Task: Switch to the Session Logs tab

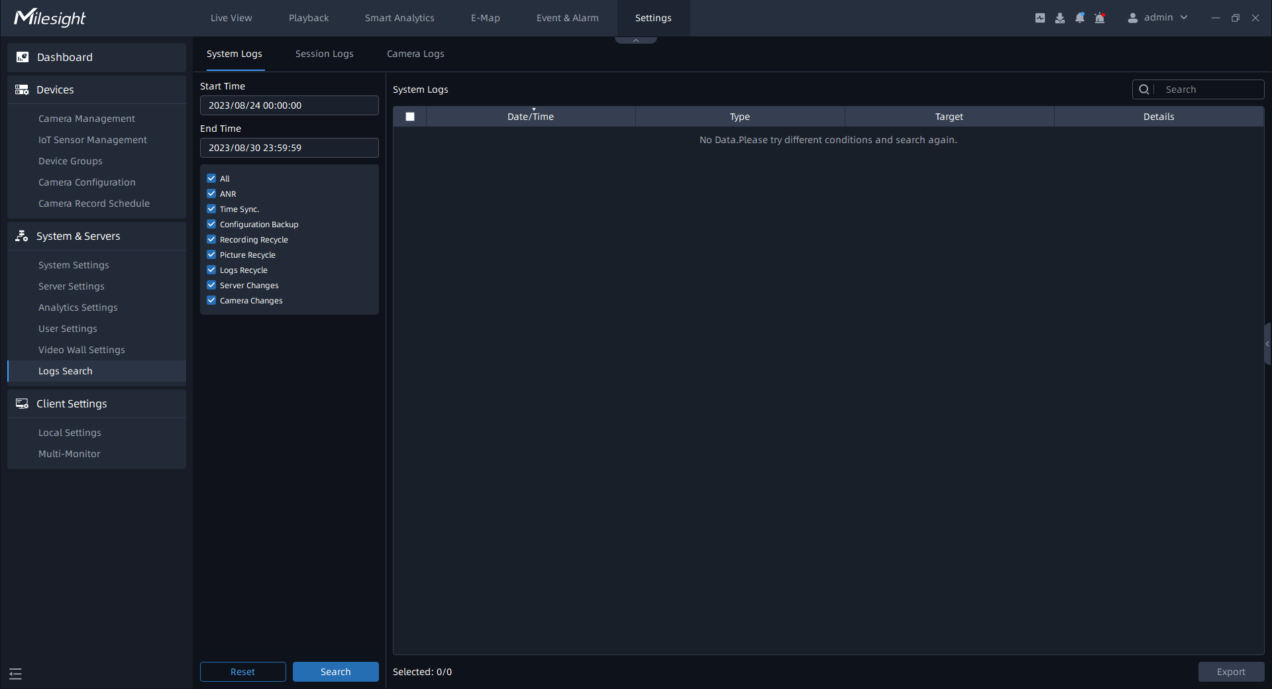Action: 324,54
